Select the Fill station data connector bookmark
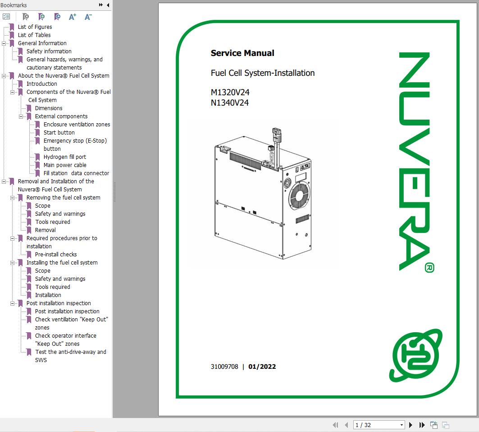Screen dimensions: 479x432 (76, 173)
